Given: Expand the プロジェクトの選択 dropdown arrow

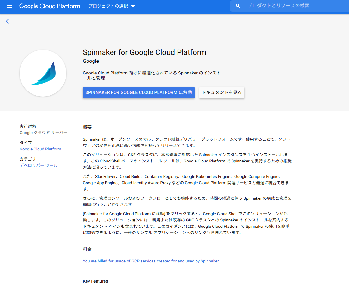Looking at the screenshot, I should [x=134, y=6].
